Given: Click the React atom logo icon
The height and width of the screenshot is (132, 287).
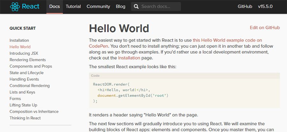Looking at the screenshot, I should tap(15, 7).
